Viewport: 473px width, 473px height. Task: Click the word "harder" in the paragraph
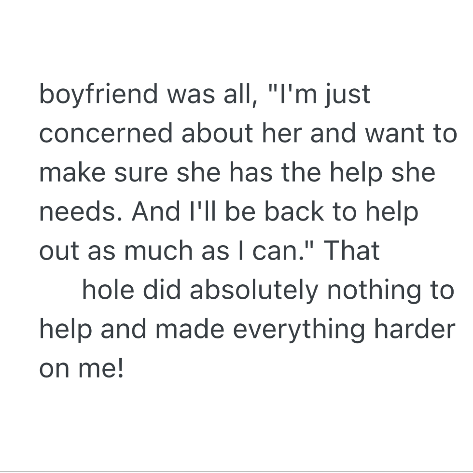(415, 329)
